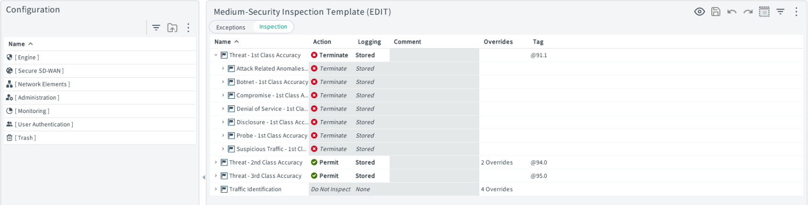
Task: Switch to the Exceptions tab
Action: 231,27
